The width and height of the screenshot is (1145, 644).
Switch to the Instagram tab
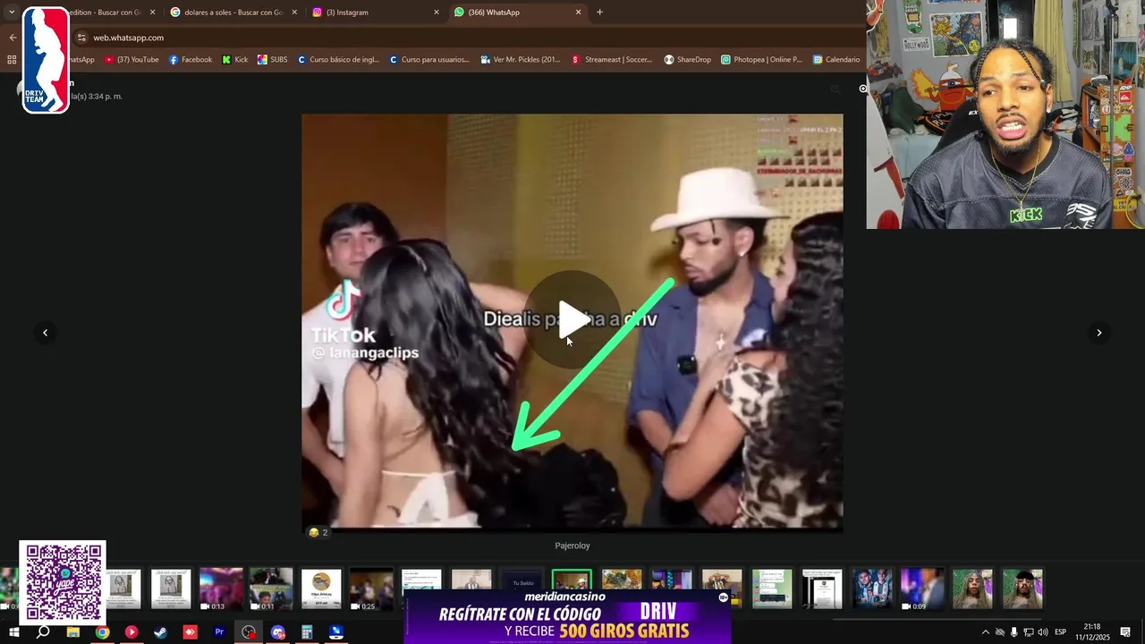376,13
